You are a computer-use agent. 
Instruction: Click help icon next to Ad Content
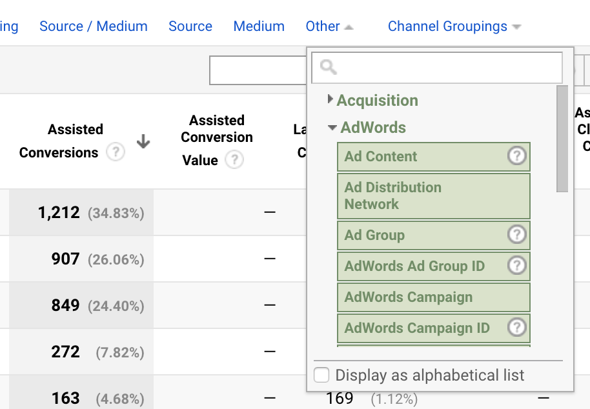pyautogui.click(x=516, y=156)
